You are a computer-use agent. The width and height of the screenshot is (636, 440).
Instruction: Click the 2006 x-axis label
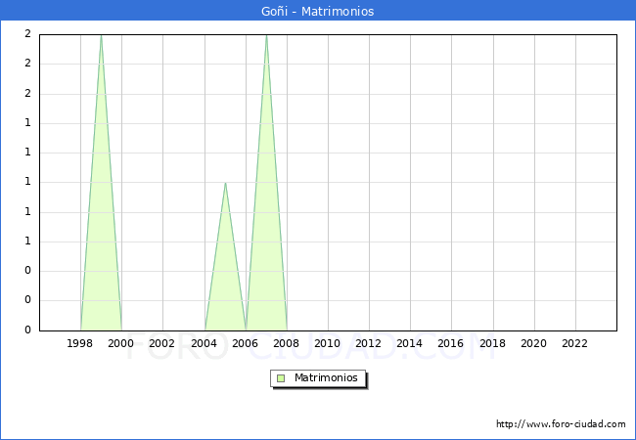click(x=246, y=343)
